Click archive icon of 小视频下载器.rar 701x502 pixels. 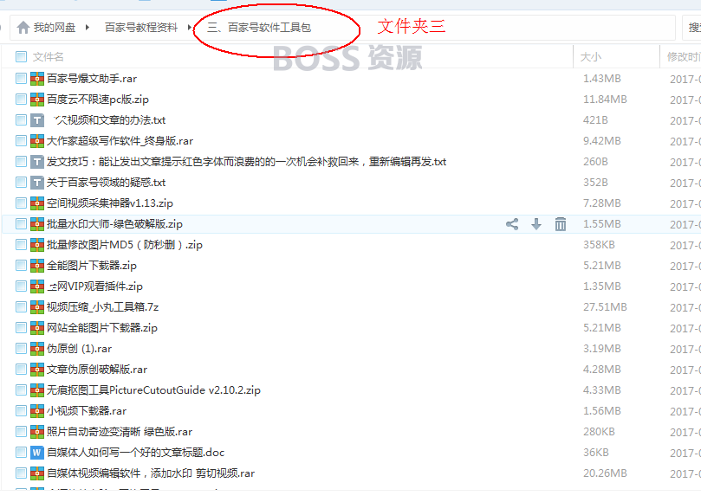click(37, 411)
